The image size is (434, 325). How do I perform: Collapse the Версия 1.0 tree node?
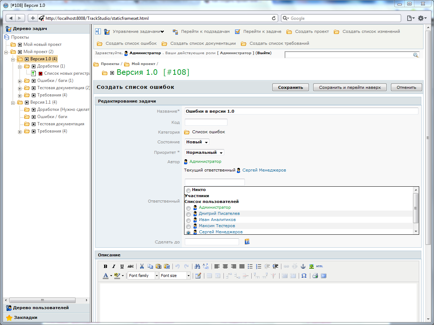(12, 59)
